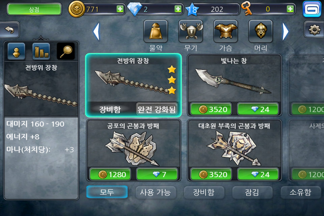324x216 pixels.
Task: Select the 전방위 장창 item card
Action: [x=134, y=85]
